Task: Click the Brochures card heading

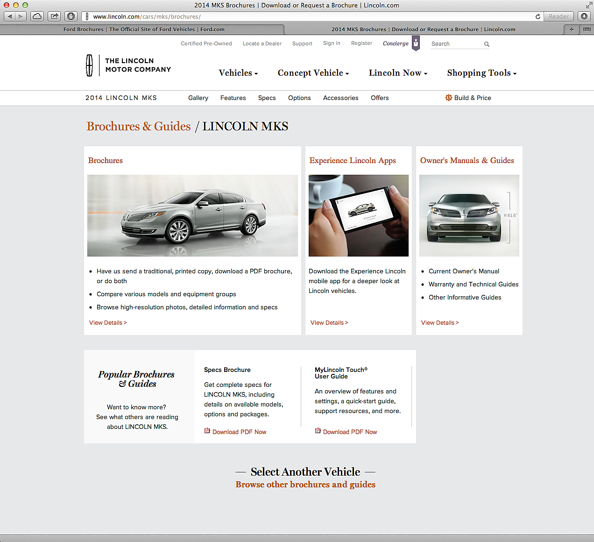Action: point(106,160)
